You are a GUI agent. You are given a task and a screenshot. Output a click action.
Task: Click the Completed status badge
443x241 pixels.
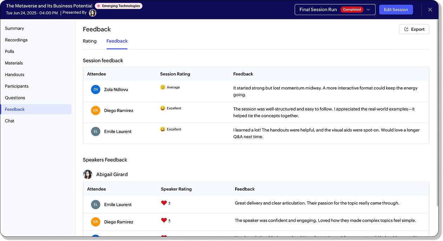point(352,10)
